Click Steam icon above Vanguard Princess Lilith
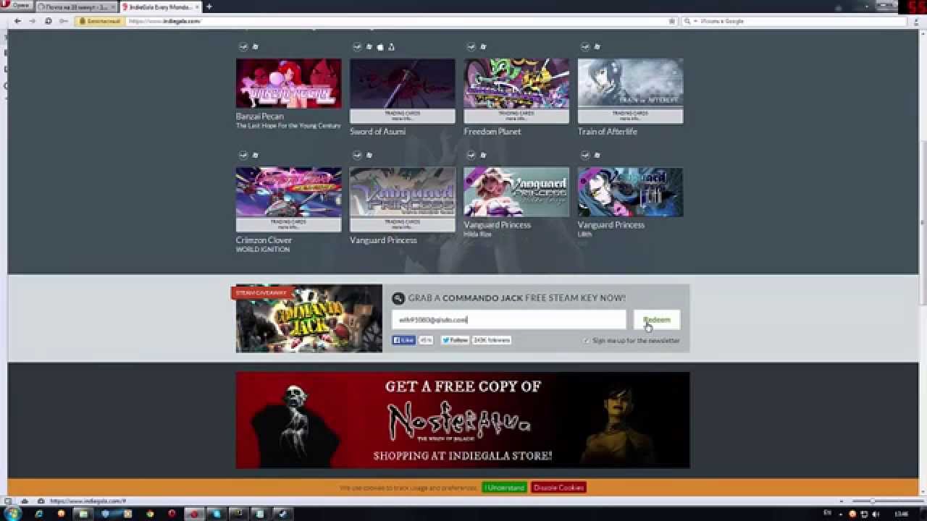This screenshot has width=927, height=521. (x=585, y=155)
